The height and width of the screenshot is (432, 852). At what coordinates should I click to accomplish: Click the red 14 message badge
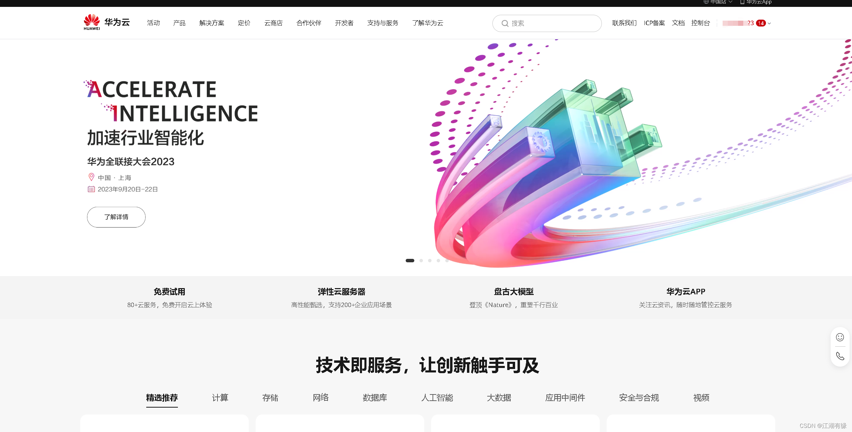(x=761, y=23)
